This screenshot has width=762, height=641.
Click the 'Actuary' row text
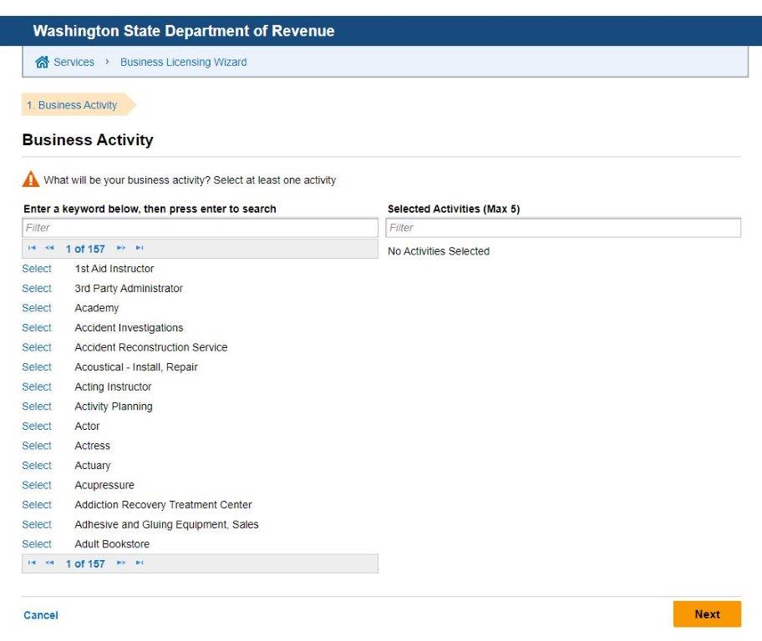pos(93,465)
